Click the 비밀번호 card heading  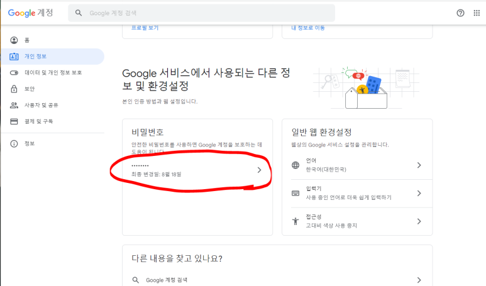148,132
